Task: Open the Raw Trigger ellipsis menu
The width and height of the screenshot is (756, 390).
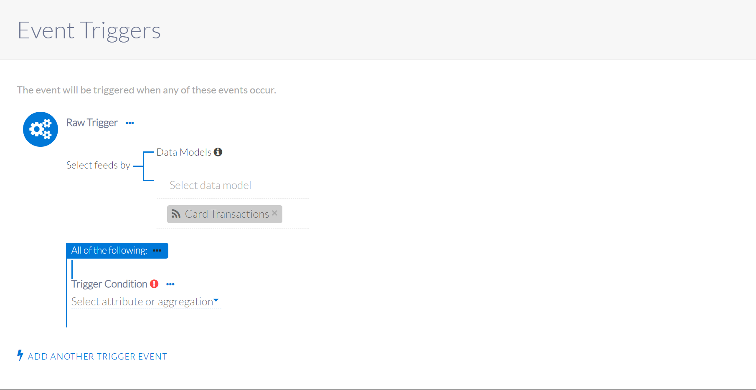Action: (x=130, y=123)
